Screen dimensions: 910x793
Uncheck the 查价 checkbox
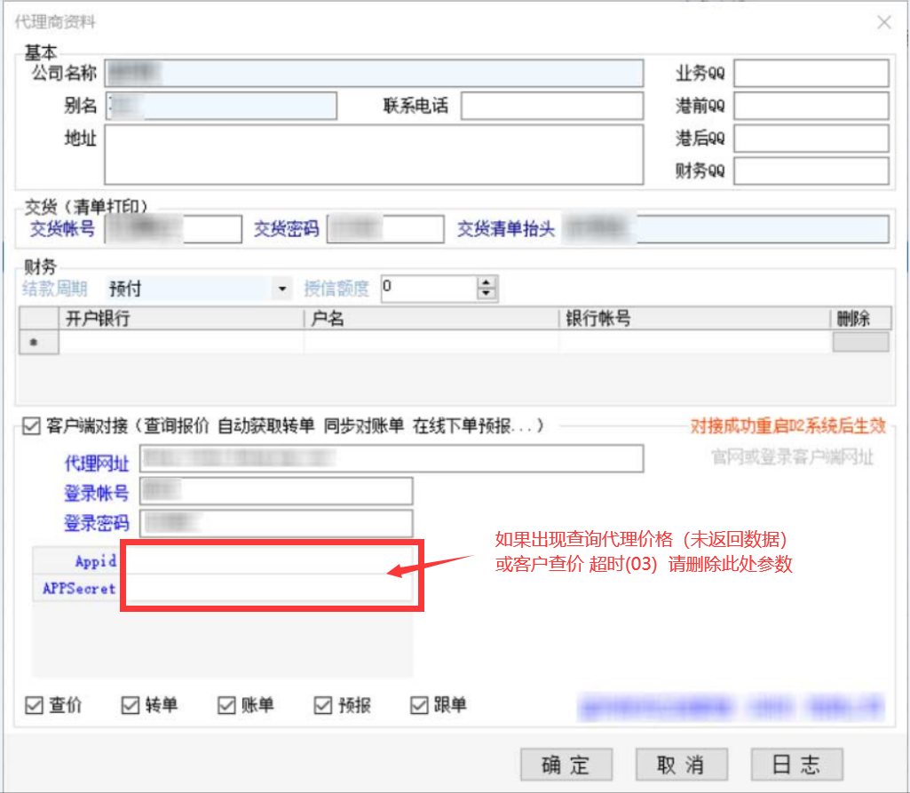[x=35, y=705]
